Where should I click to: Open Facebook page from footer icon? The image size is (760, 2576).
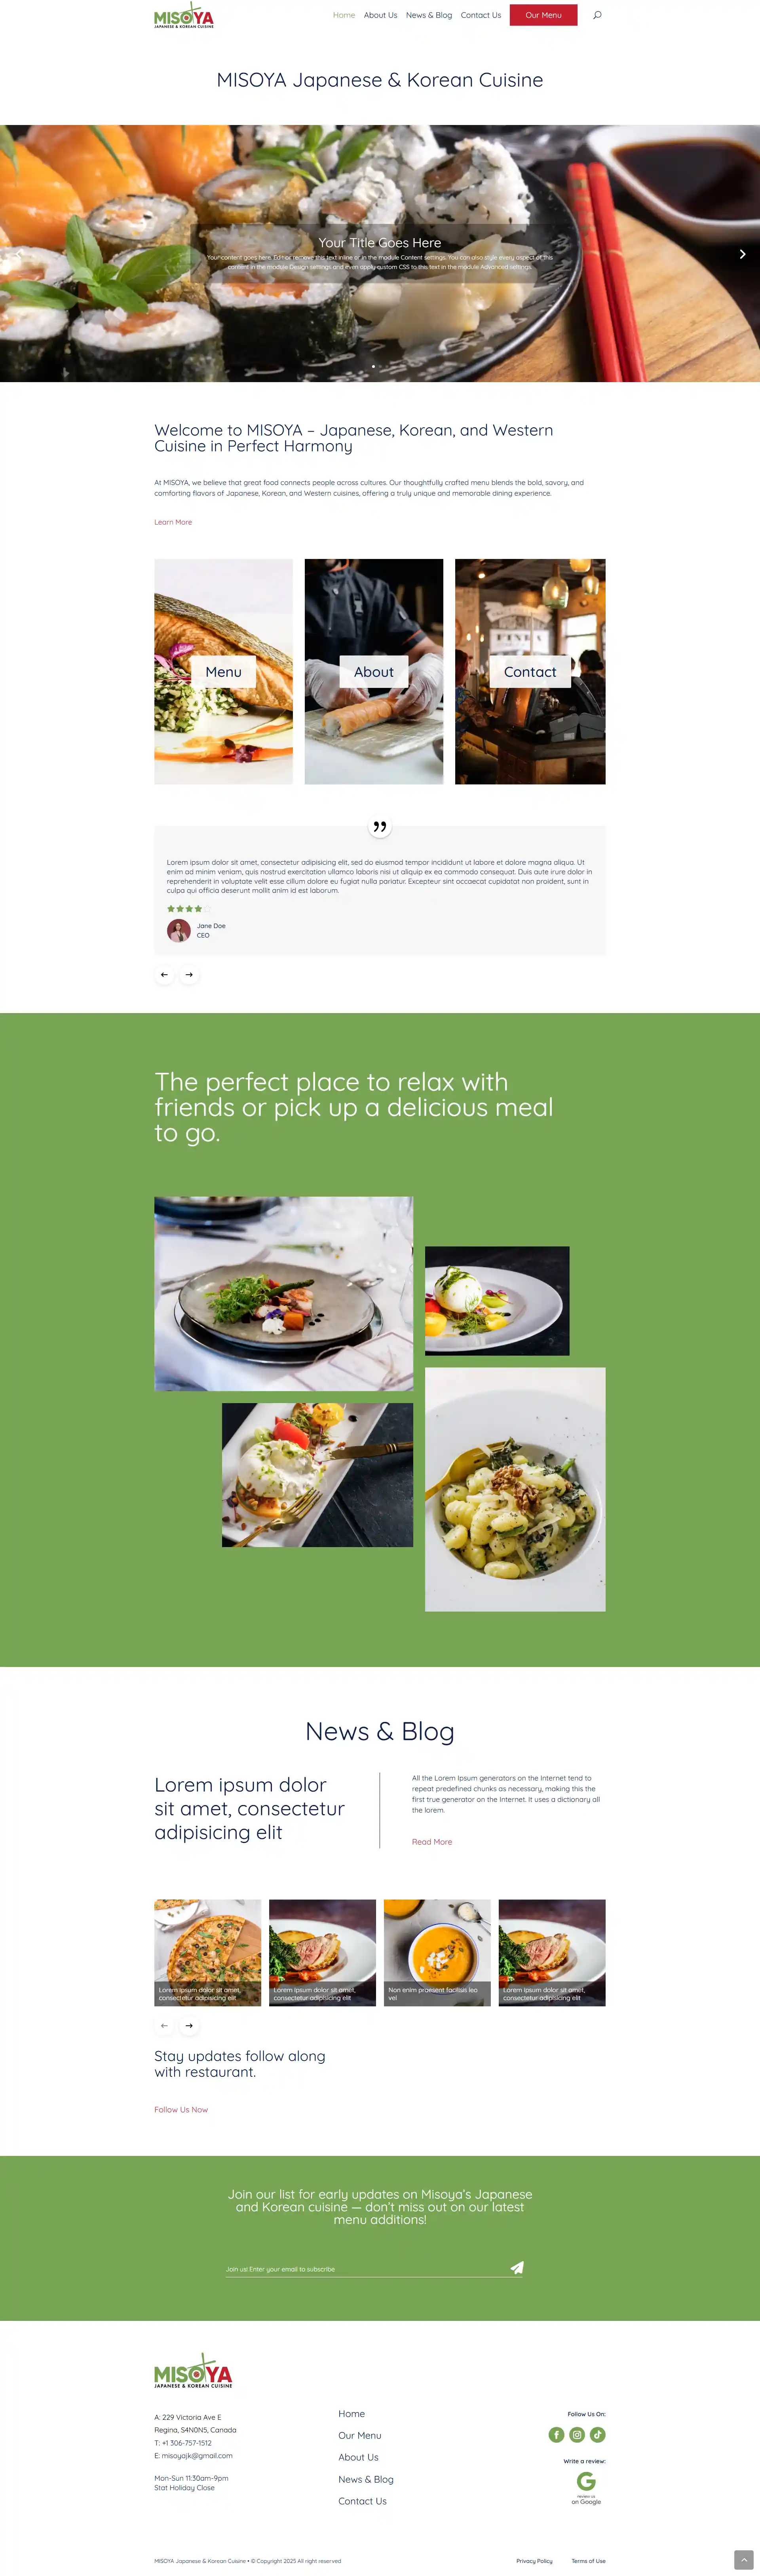(556, 2435)
